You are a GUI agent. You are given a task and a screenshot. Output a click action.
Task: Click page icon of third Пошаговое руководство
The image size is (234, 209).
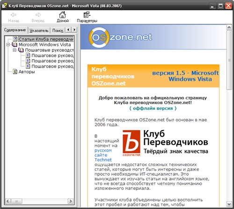pos(28,66)
